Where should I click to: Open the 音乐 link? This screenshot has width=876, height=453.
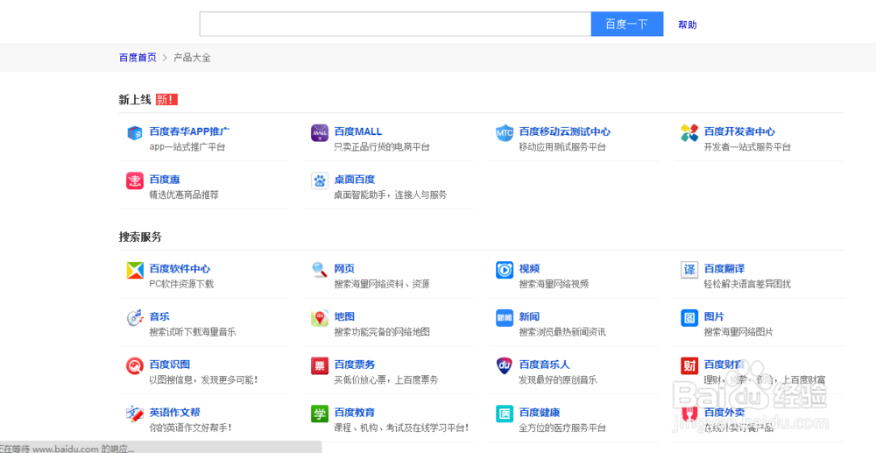pyautogui.click(x=159, y=316)
